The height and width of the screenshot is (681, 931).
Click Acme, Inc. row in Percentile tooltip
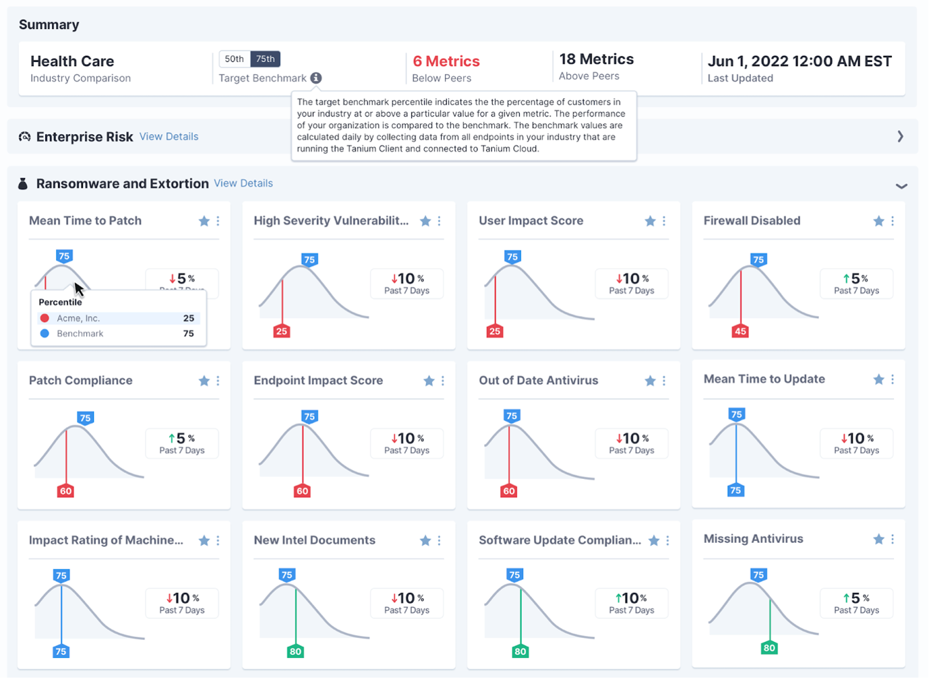tap(119, 318)
